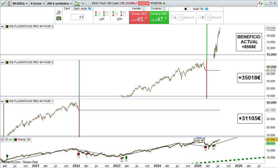The image size is (278, 168).
Task: Click the red Vender MKT button
Action: [x=139, y=18]
